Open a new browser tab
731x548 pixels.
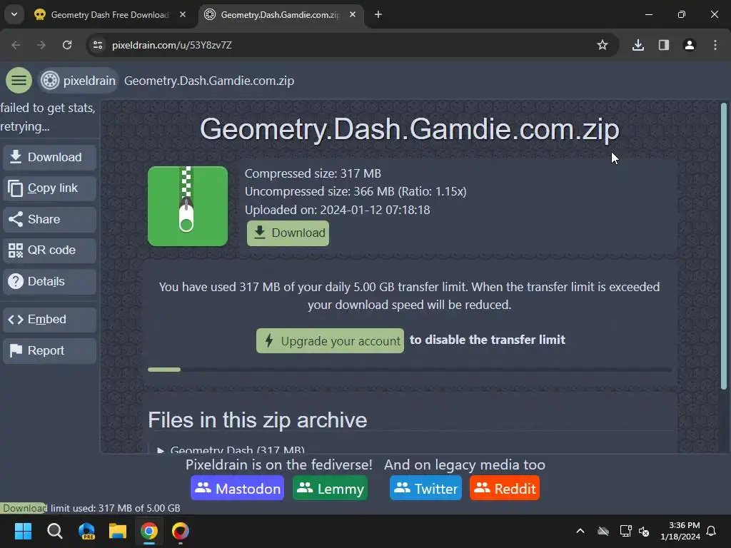pos(378,15)
